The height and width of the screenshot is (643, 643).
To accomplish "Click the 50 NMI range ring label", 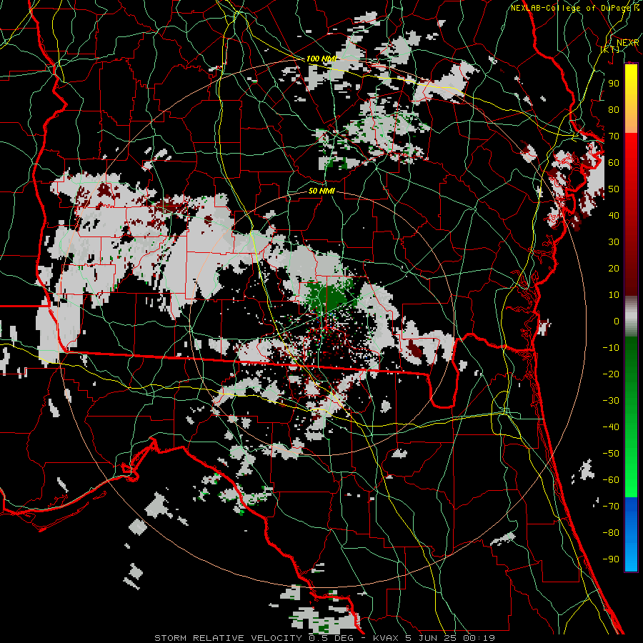I will coord(321,191).
